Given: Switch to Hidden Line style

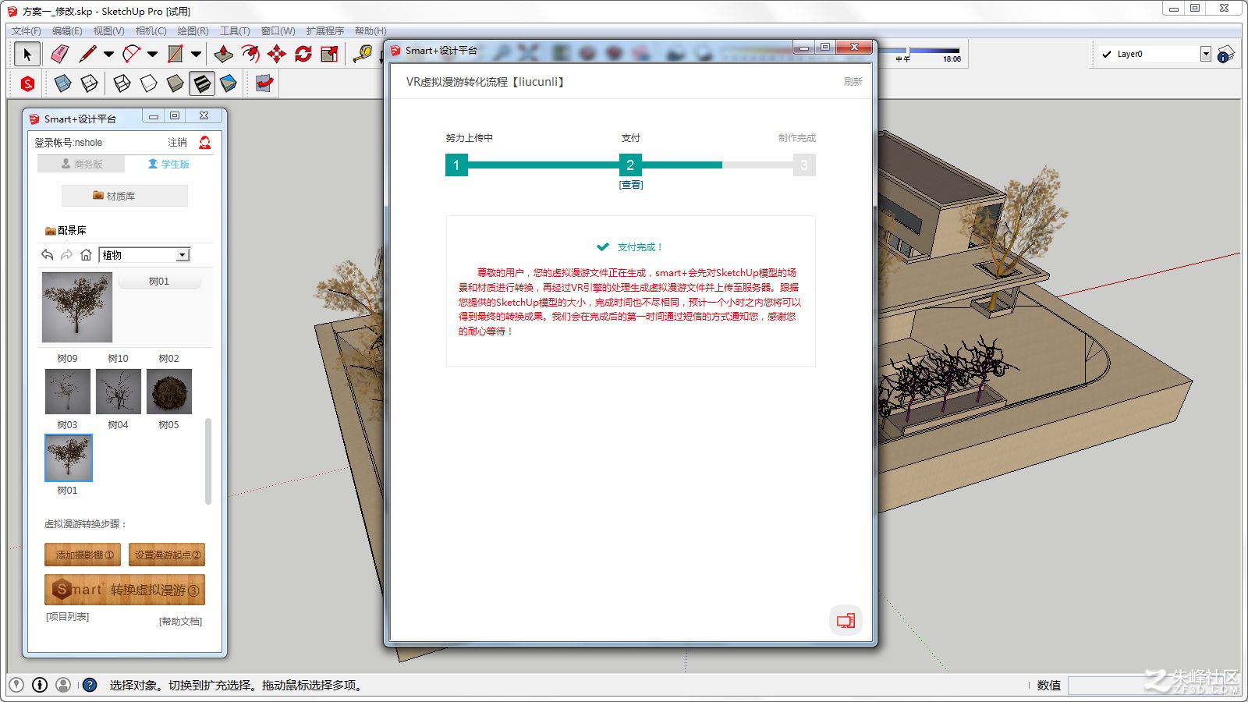Looking at the screenshot, I should 148,83.
